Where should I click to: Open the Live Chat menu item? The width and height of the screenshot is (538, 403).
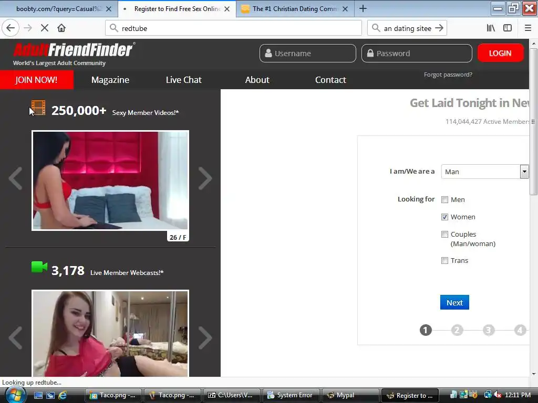click(183, 80)
